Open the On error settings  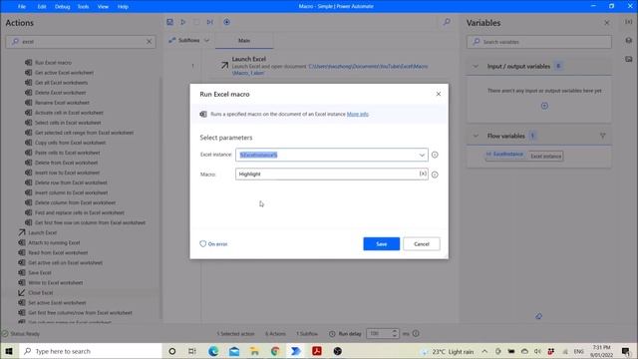213,243
